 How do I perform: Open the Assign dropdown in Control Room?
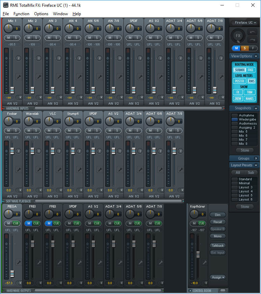(218, 277)
